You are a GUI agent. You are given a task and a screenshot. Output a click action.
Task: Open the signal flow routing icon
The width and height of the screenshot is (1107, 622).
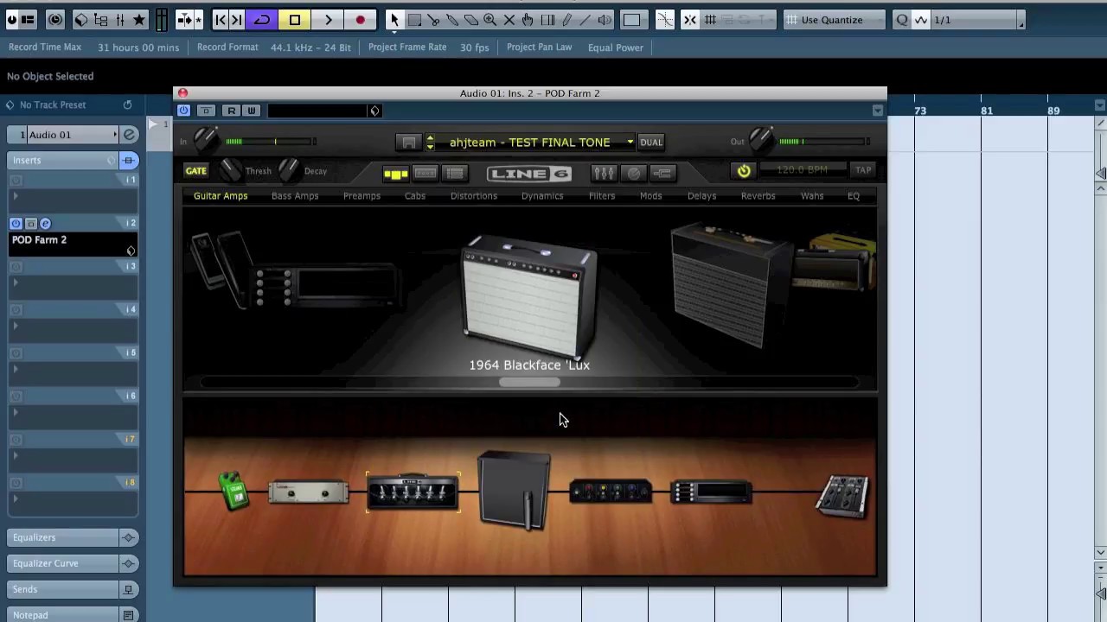[662, 174]
